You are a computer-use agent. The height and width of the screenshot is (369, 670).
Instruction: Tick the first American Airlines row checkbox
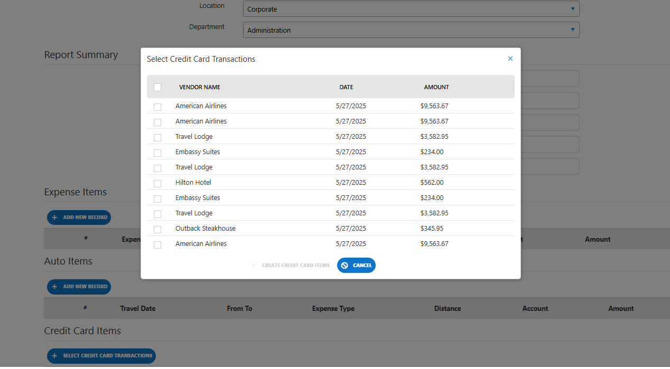(x=157, y=107)
